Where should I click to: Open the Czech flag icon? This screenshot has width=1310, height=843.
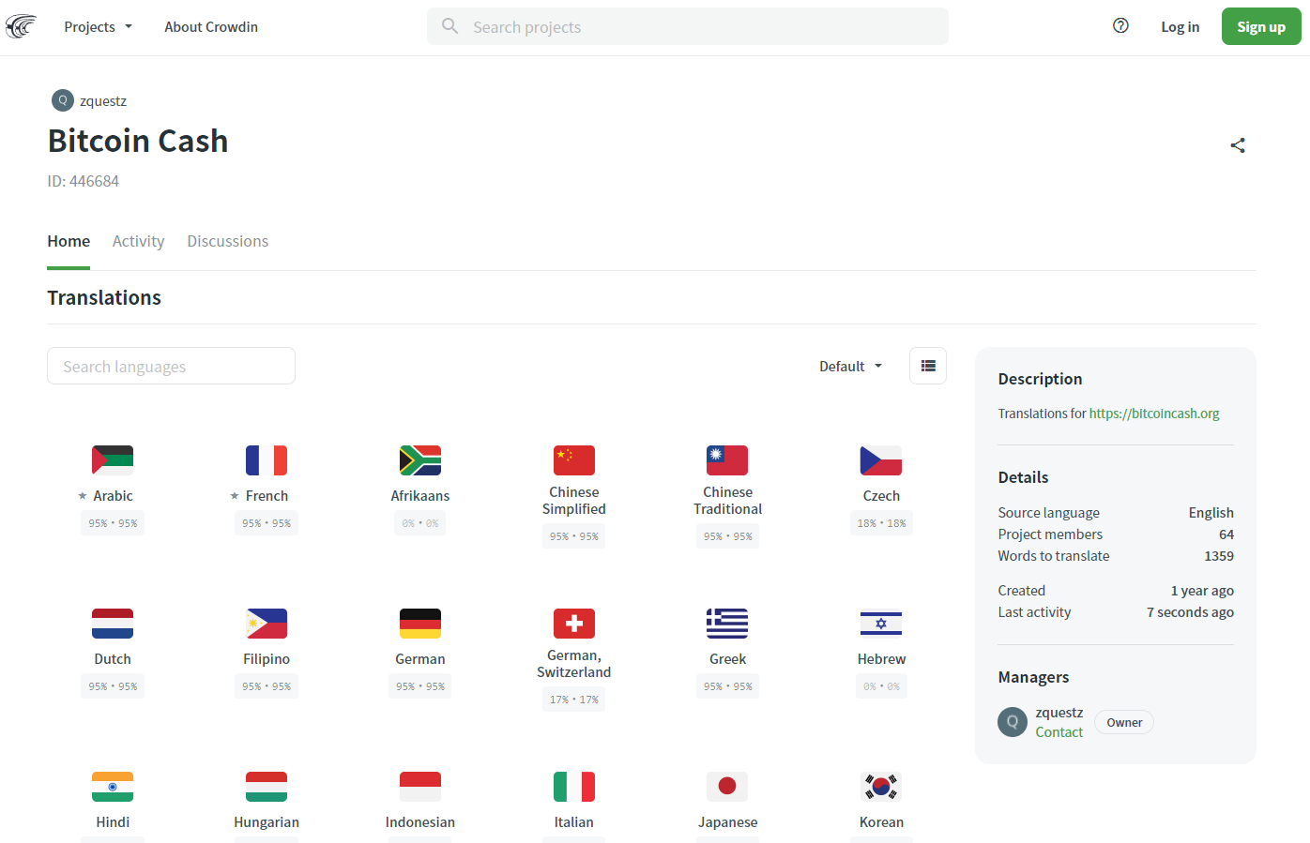coord(881,460)
